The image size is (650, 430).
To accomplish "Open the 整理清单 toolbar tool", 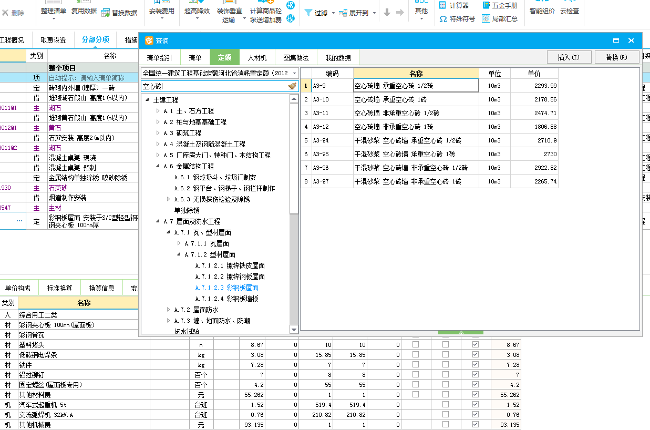I will (x=54, y=12).
